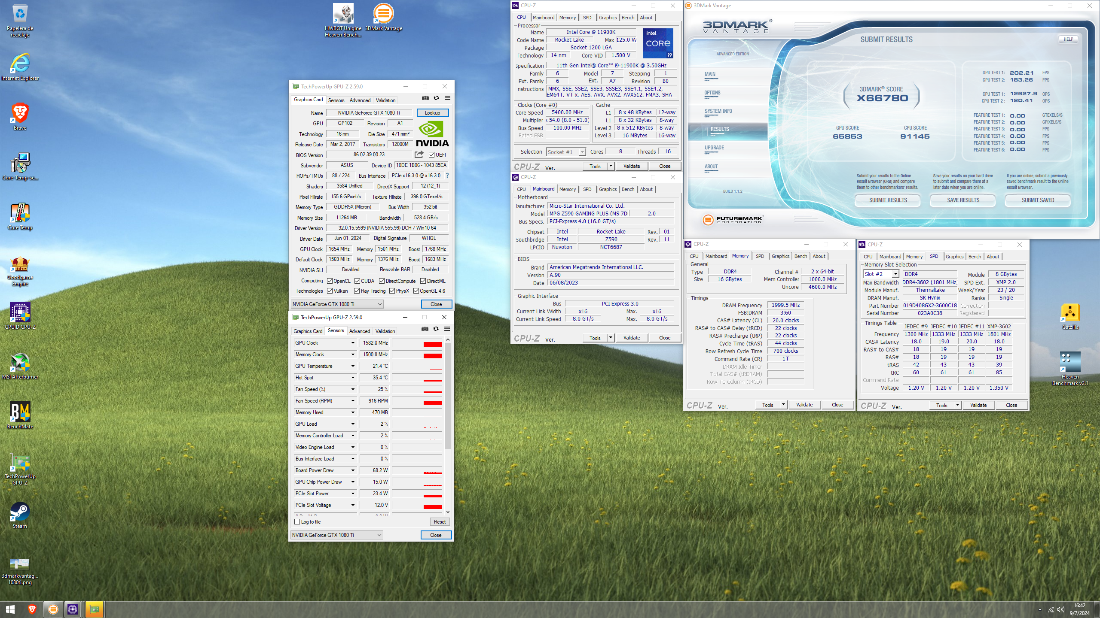The image size is (1100, 618).
Task: Select SYSTEM INFO in 3DMark Vantage menu
Action: (x=718, y=112)
